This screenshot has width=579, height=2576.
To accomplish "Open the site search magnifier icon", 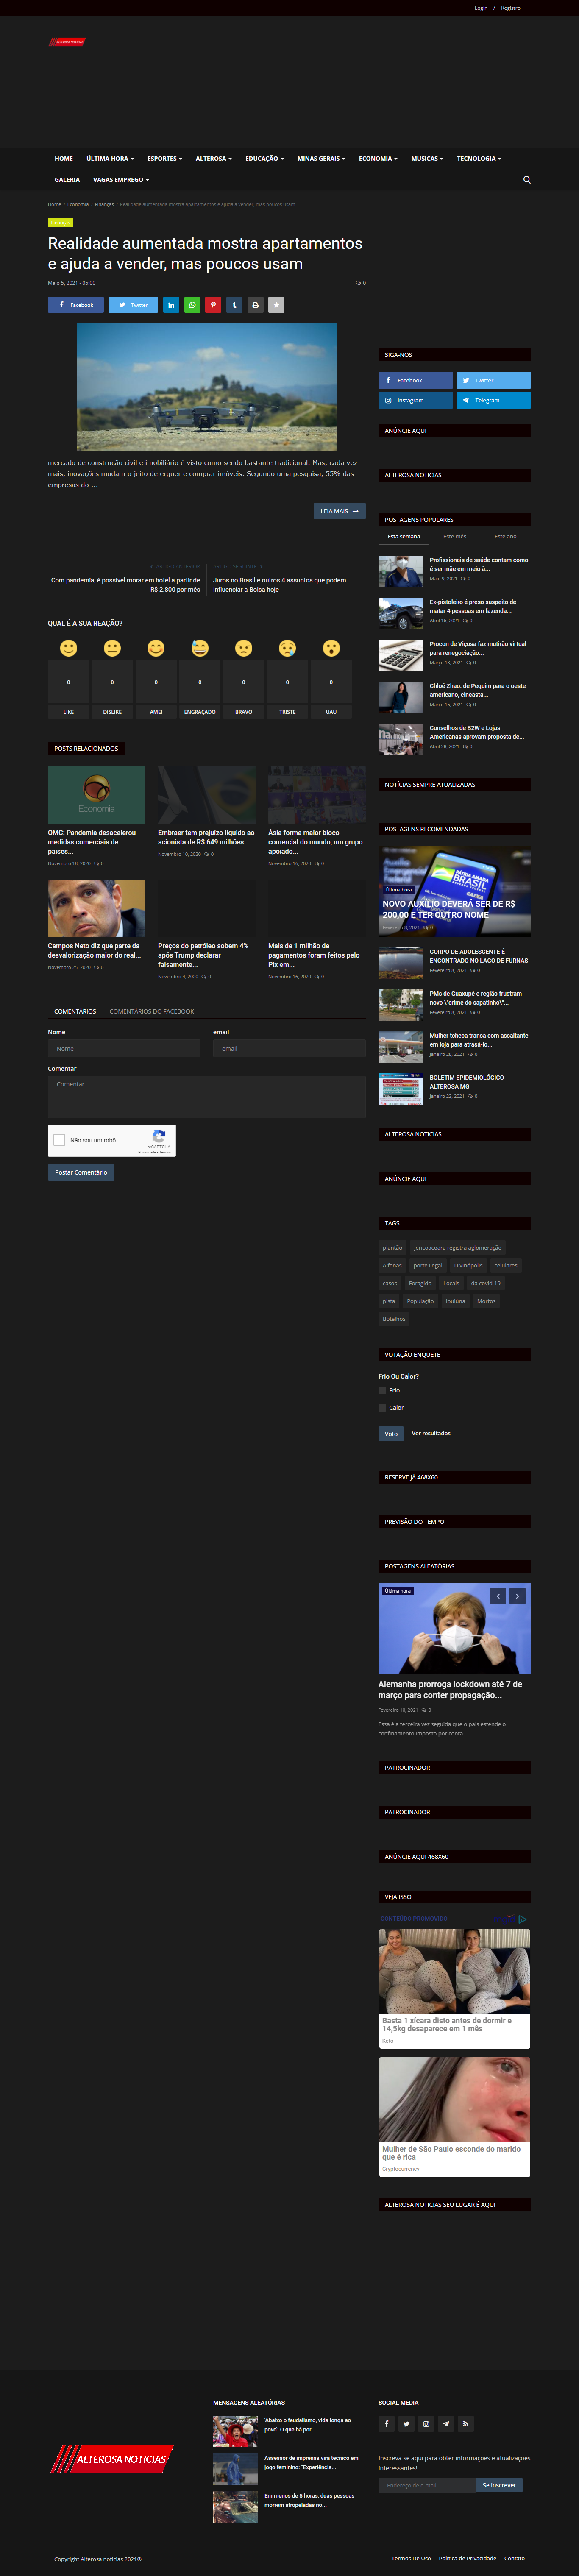I will coord(527,180).
